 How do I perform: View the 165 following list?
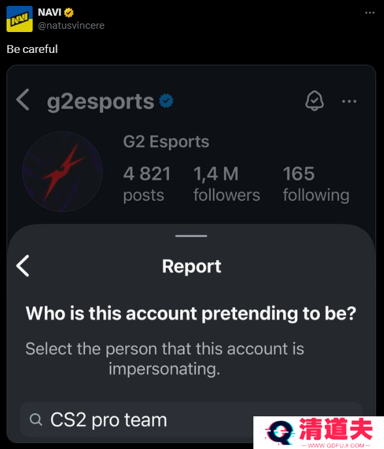[x=316, y=184]
